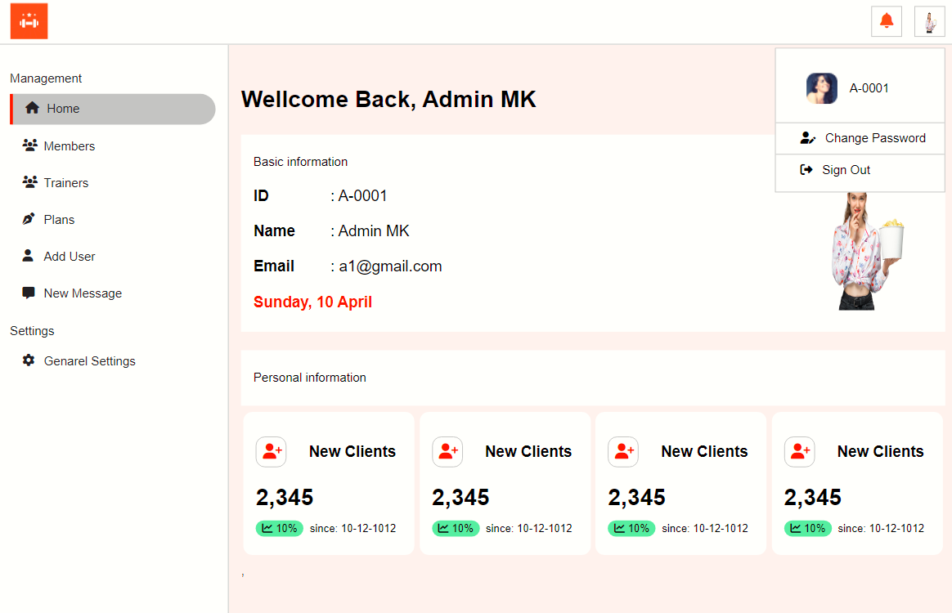The image size is (952, 613).
Task: Click the New Message chat bubble icon
Action: (x=29, y=293)
